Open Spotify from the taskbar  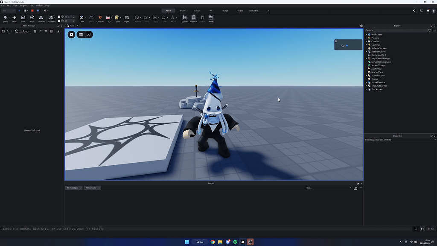coord(235,242)
